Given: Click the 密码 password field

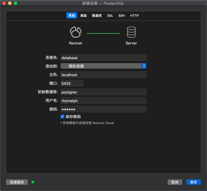Looking at the screenshot, I should 103,109.
